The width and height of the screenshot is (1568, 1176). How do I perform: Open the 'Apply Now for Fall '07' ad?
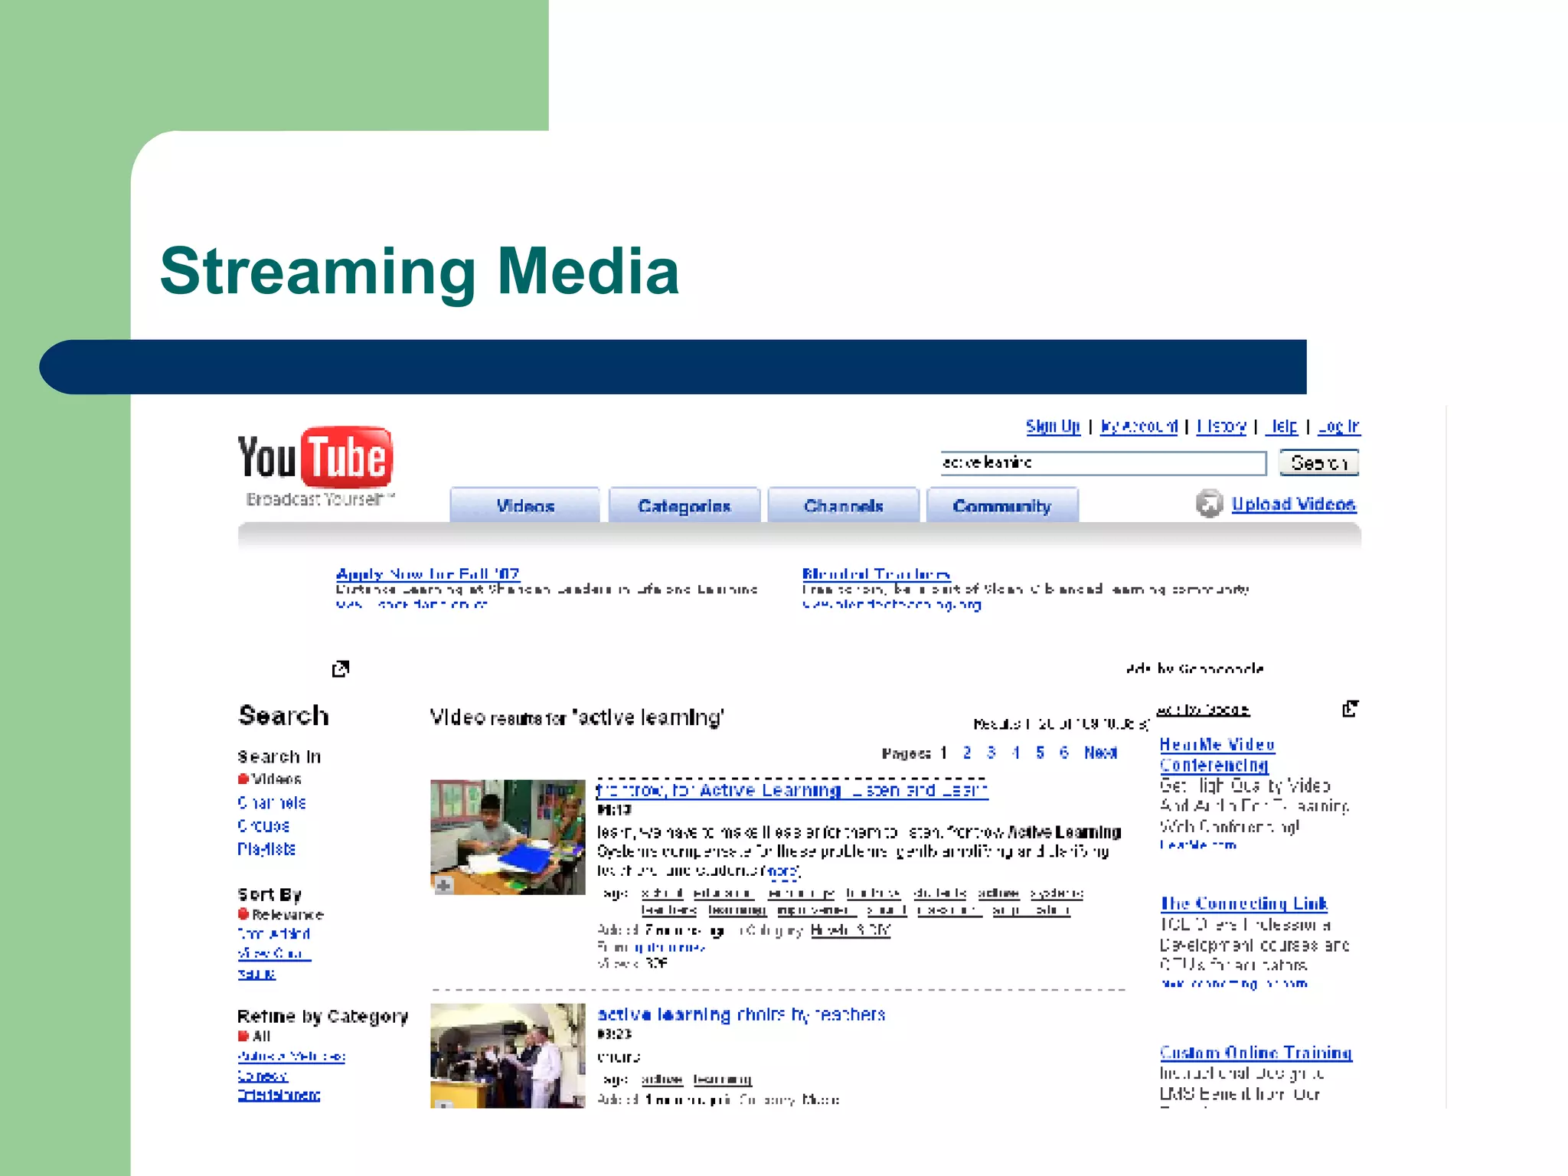[428, 573]
